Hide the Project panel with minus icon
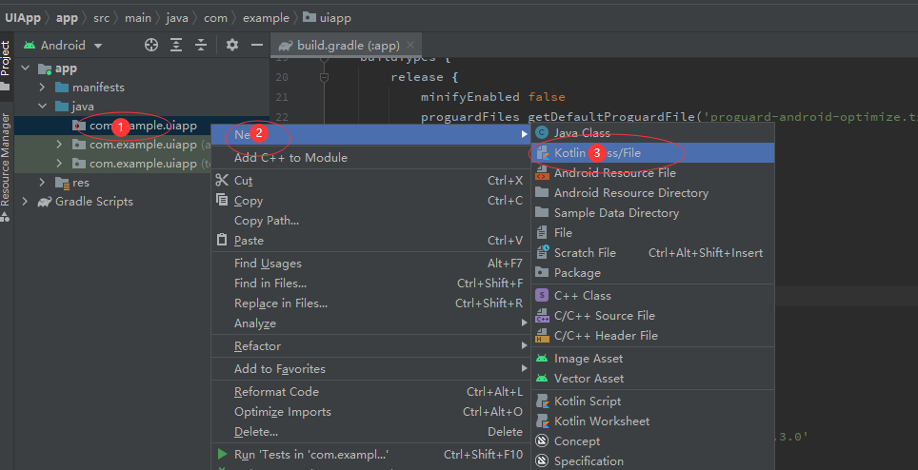Image resolution: width=918 pixels, height=470 pixels. click(x=256, y=45)
